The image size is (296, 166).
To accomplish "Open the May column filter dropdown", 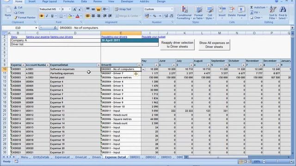I will 156,65.
